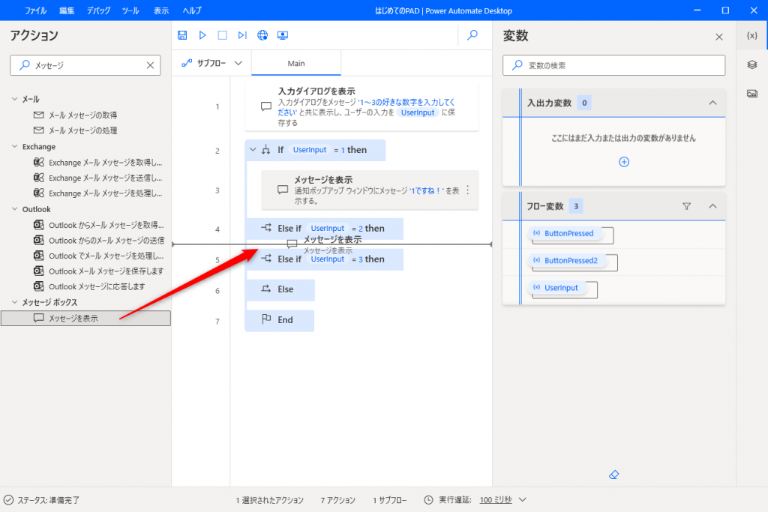Click the 7 アクション count in status bar

tap(338, 500)
